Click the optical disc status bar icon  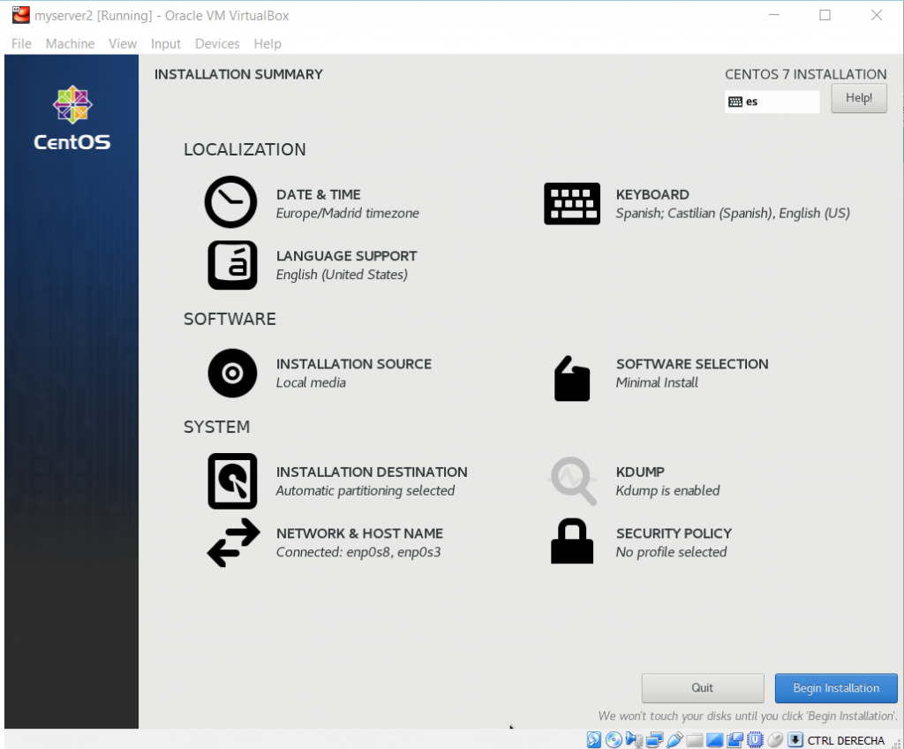click(614, 740)
